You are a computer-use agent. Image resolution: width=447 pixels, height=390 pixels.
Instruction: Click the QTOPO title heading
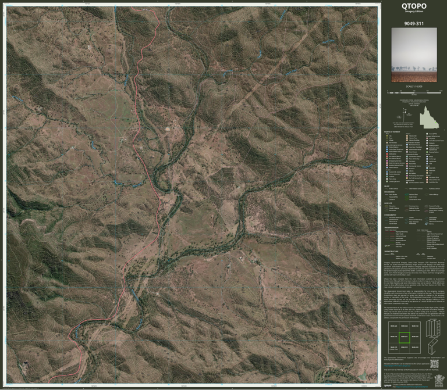[414, 6]
